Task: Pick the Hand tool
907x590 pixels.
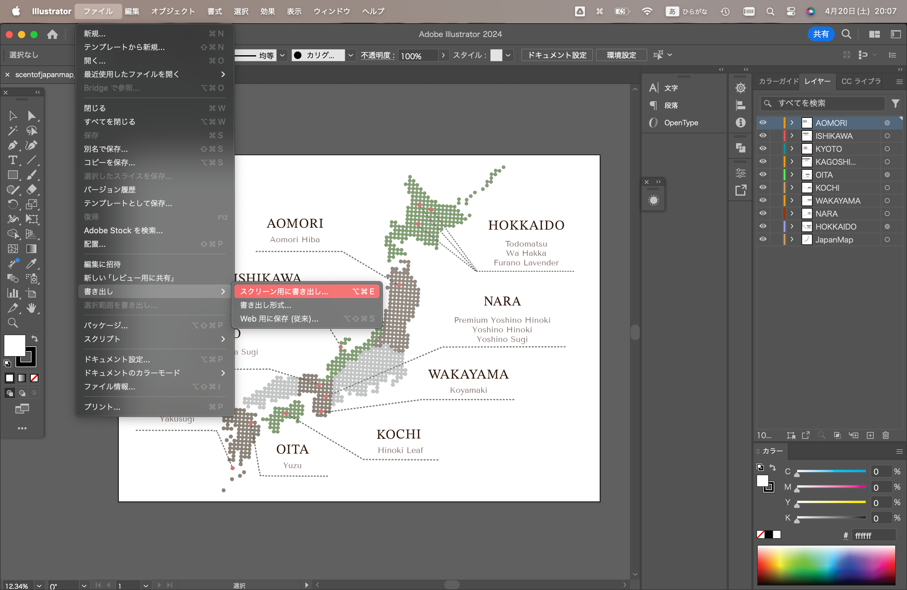Action: [32, 308]
